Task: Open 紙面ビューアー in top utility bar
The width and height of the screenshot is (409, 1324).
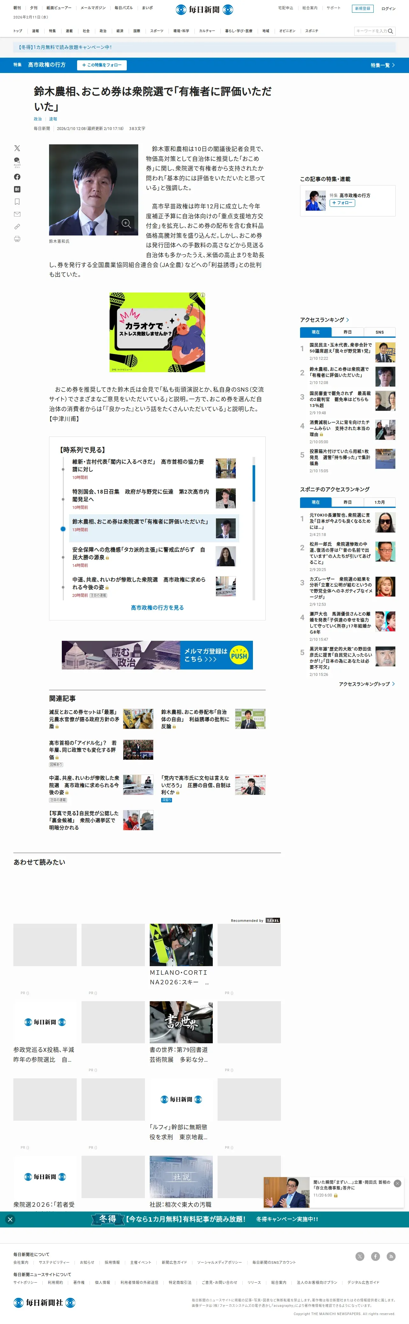Action: [59, 8]
